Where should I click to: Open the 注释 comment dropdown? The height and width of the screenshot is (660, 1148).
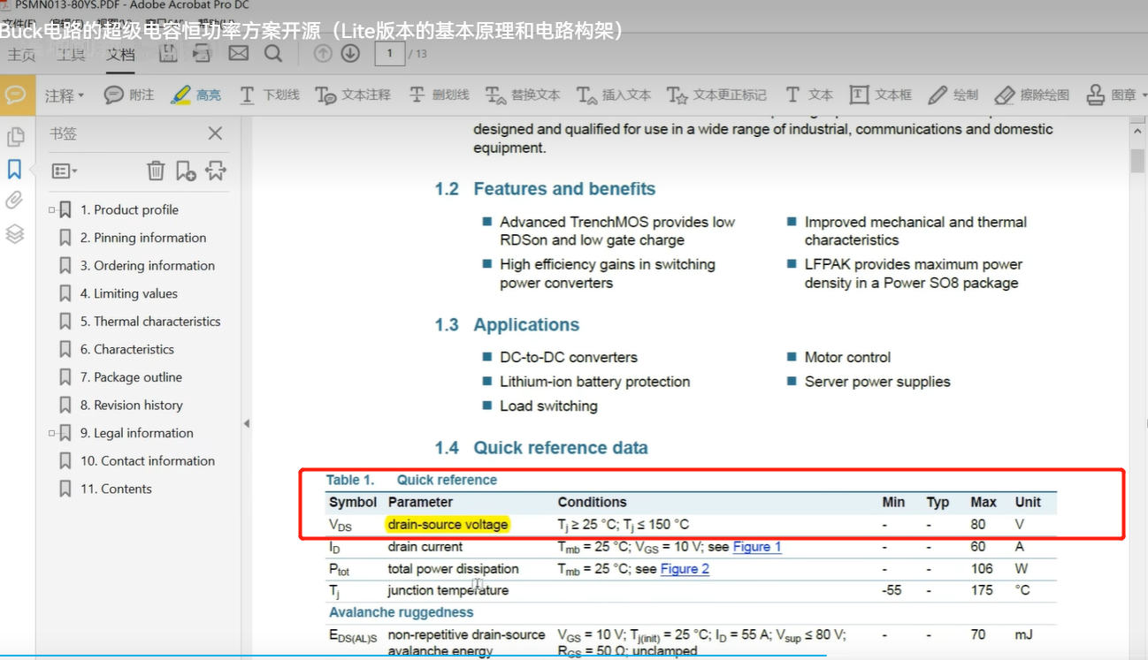pyautogui.click(x=65, y=95)
